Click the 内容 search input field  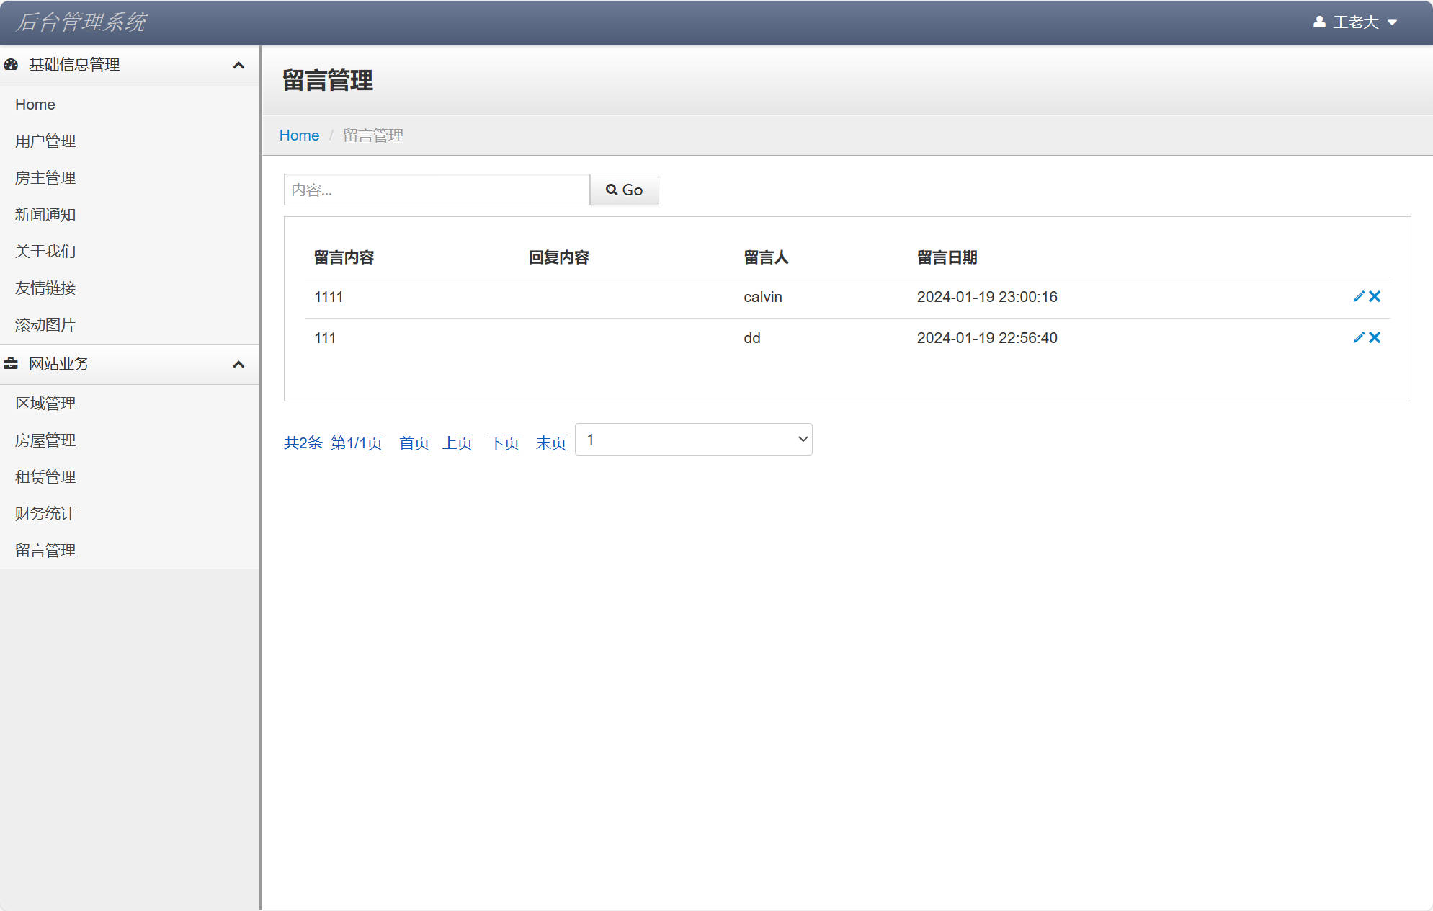pyautogui.click(x=436, y=190)
